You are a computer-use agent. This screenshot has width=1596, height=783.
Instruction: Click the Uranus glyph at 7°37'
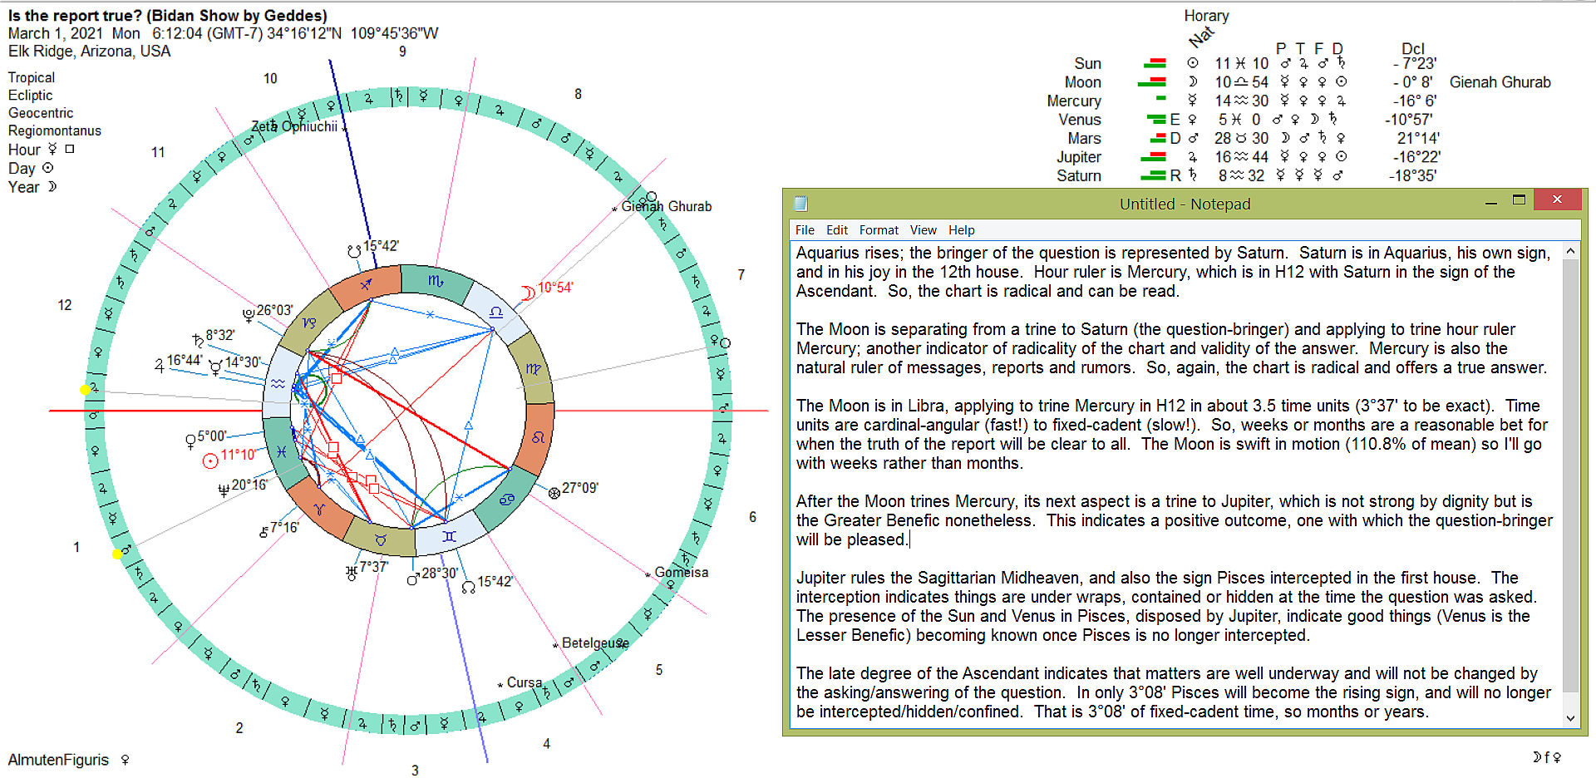352,572
